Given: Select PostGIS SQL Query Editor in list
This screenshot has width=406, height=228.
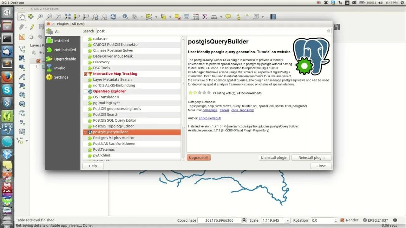Looking at the screenshot, I should (132, 120).
